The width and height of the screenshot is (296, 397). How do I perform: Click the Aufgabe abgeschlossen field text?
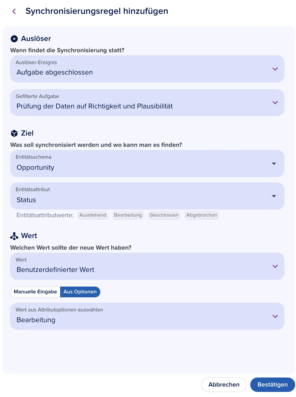coord(55,72)
